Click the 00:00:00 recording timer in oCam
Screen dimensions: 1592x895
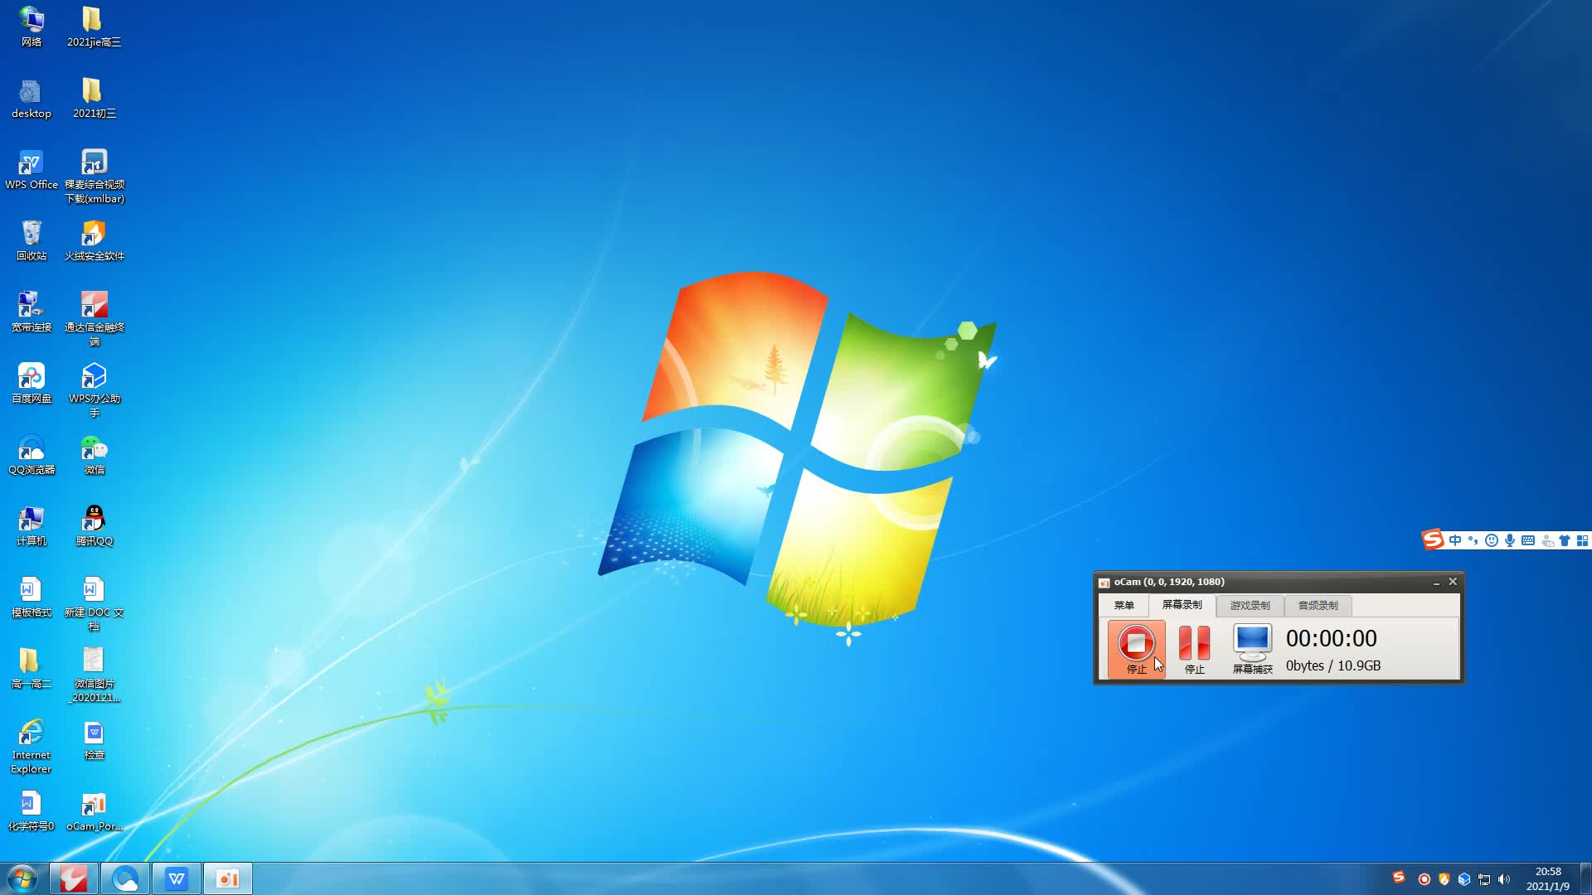(1332, 639)
